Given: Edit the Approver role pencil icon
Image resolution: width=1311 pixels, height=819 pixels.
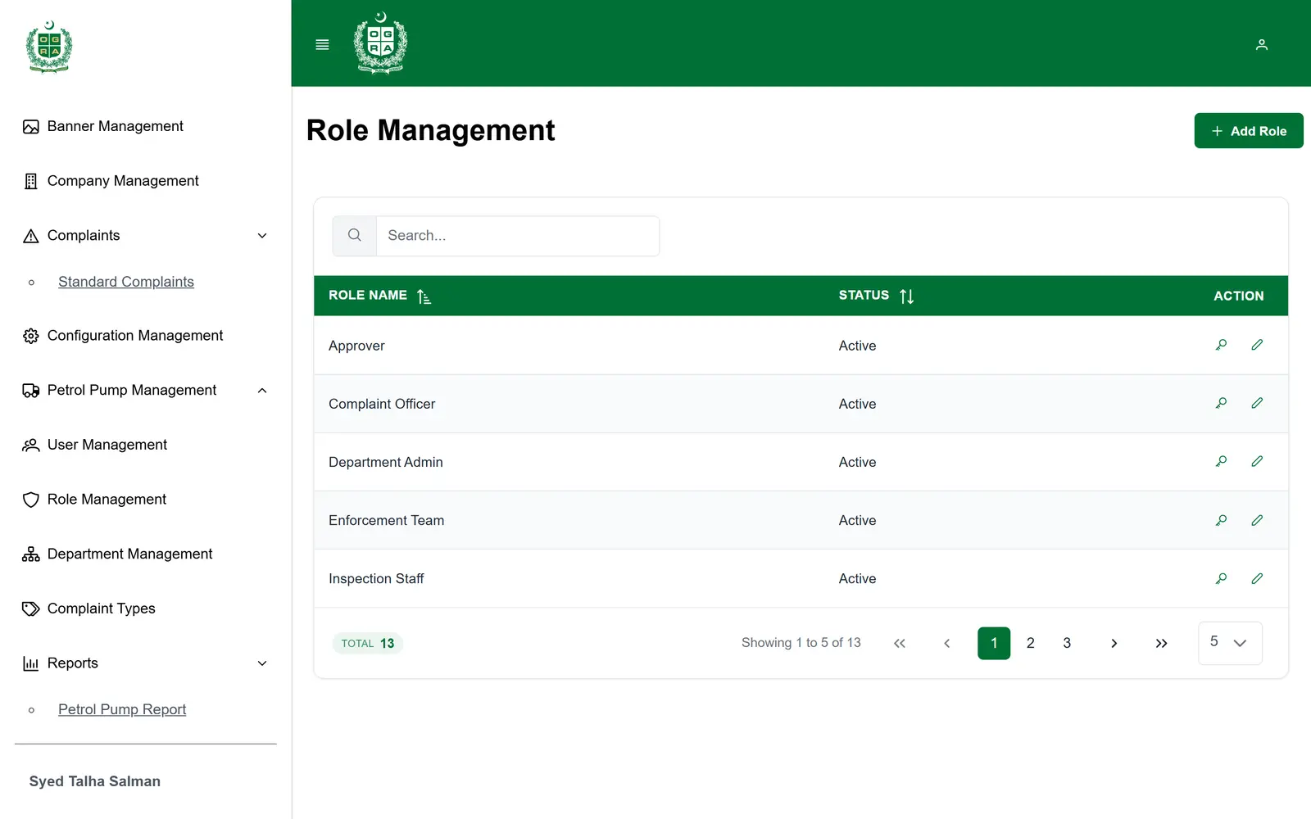Looking at the screenshot, I should tap(1257, 345).
